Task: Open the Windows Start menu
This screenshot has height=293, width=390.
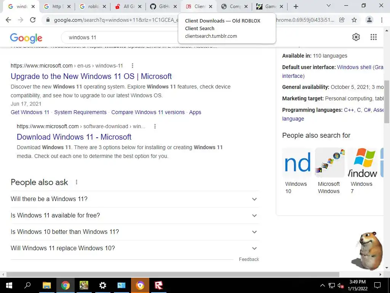Action: [9, 285]
